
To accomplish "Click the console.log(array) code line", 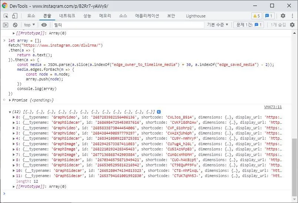I will 37,89.
